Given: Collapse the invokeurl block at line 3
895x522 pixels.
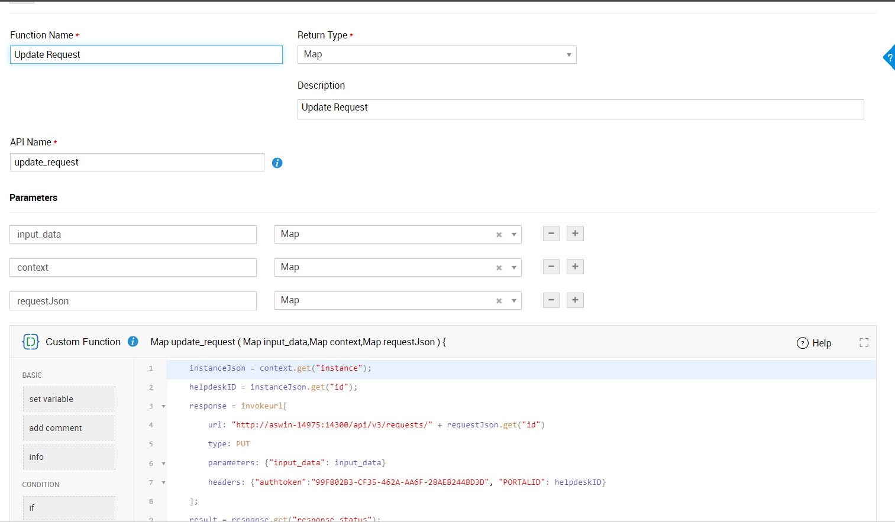Looking at the screenshot, I should coord(163,406).
